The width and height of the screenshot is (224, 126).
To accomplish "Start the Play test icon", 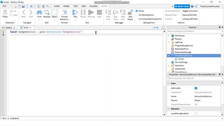I will coord(75,13).
